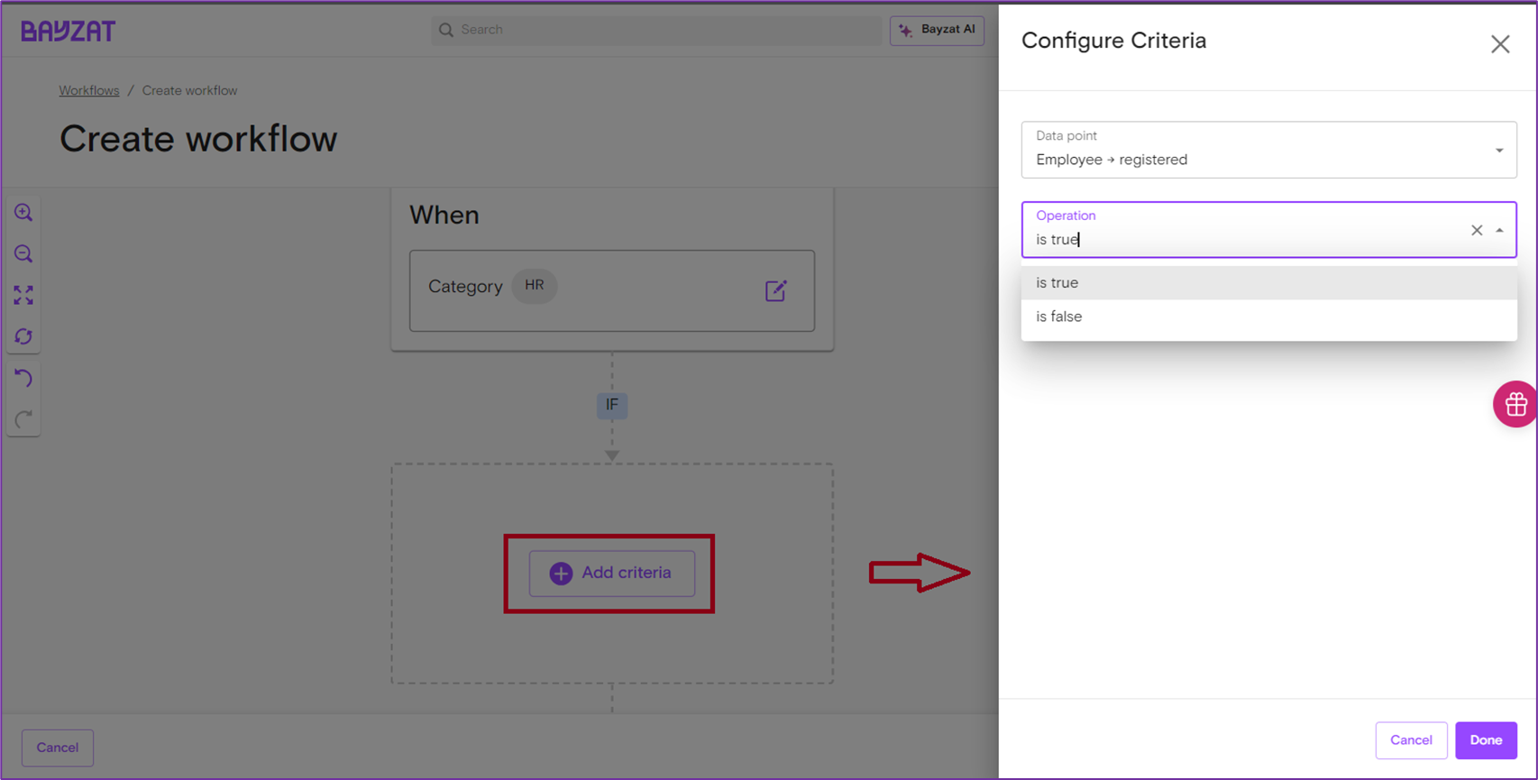The height and width of the screenshot is (780, 1538).
Task: Cancel the criteria configuration panel
Action: coord(1411,740)
